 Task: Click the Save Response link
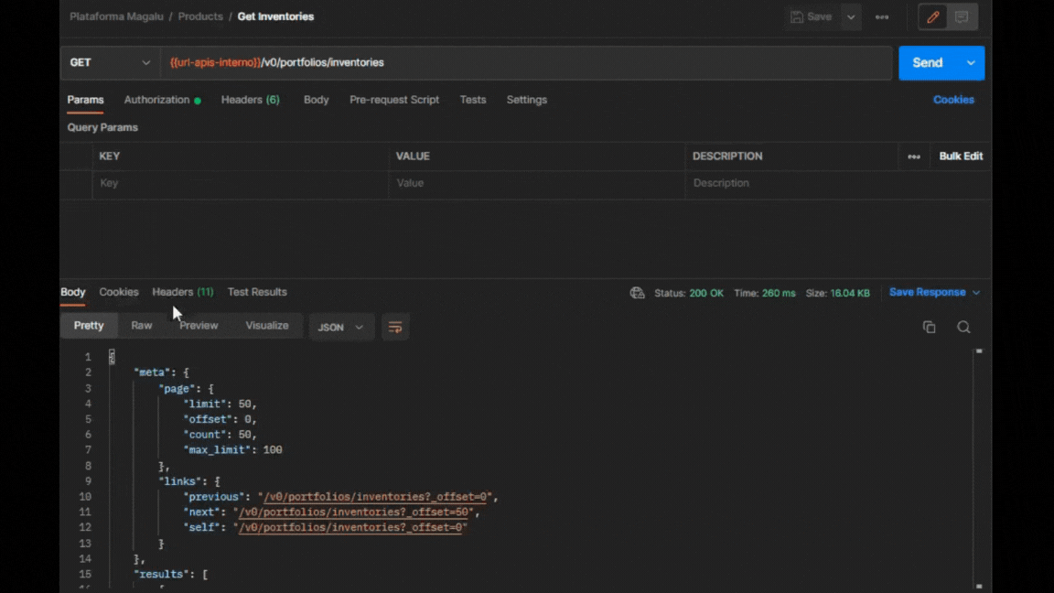click(x=927, y=293)
